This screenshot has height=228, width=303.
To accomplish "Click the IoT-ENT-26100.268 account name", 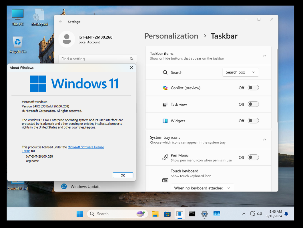I will point(95,37).
